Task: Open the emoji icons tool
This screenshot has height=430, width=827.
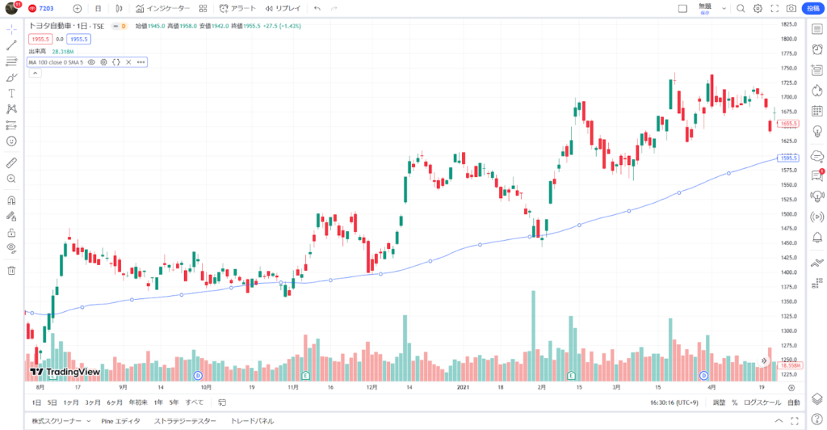Action: [11, 141]
